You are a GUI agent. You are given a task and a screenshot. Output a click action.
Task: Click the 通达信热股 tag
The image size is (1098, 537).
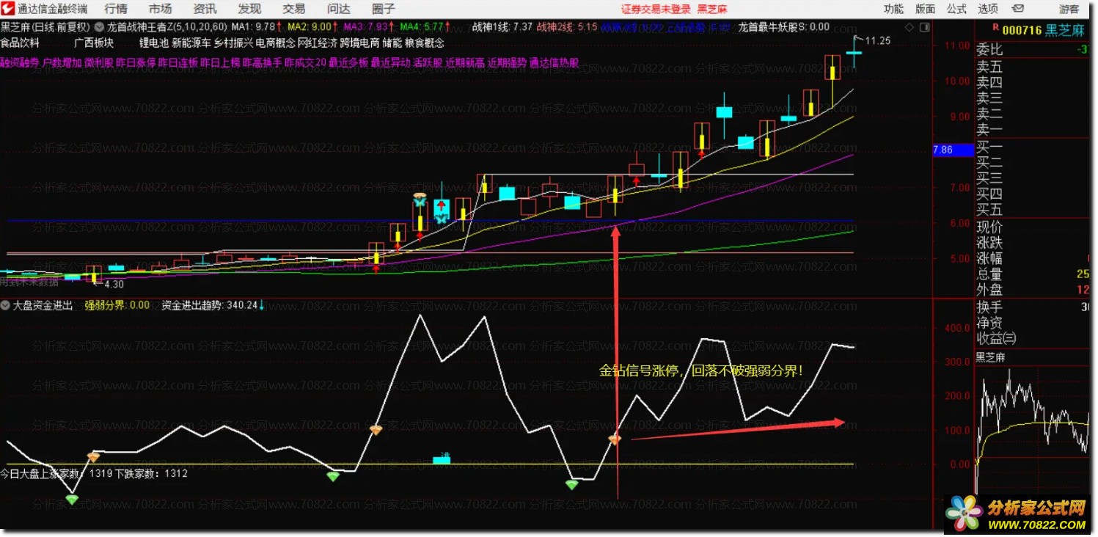554,63
